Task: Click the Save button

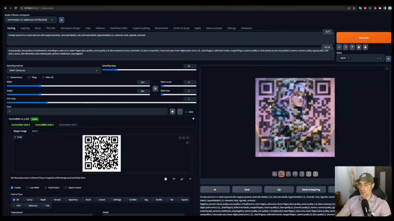Action: (247, 190)
